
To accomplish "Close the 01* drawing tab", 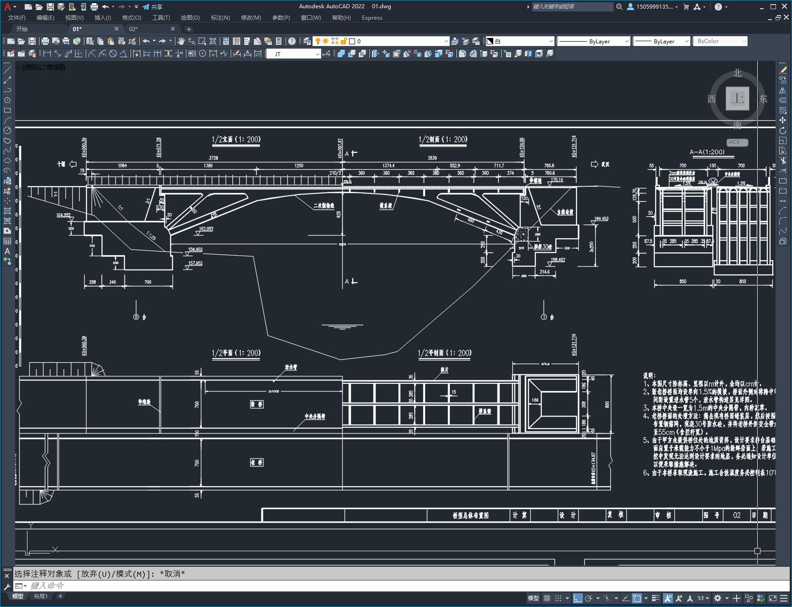I will (116, 29).
